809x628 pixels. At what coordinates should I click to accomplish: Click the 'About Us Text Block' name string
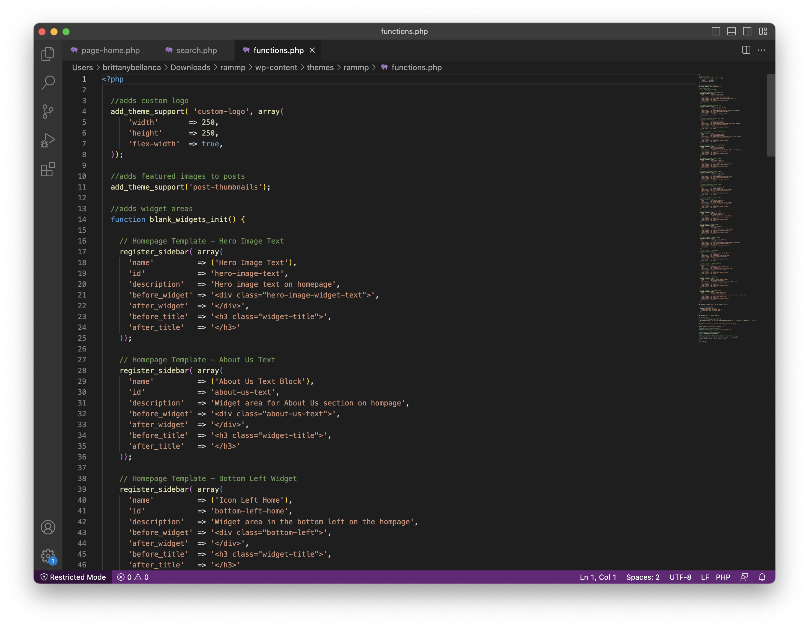(260, 381)
